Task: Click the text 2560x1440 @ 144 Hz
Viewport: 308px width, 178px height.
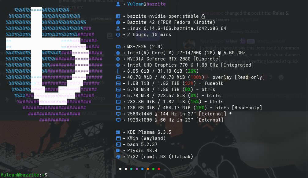Action: click(150, 114)
